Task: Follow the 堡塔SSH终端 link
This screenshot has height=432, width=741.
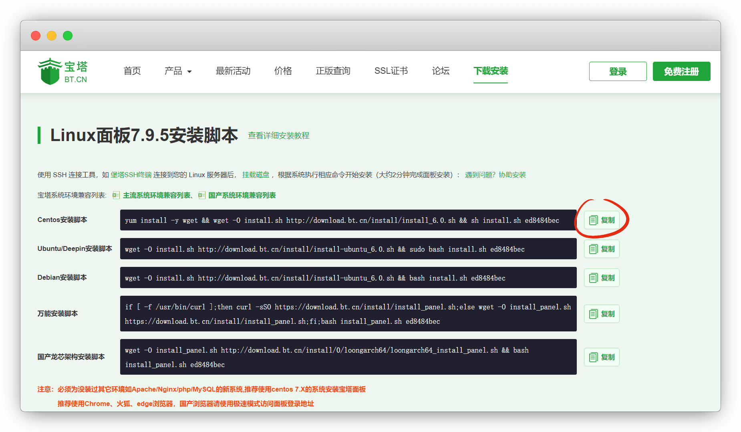Action: click(131, 175)
